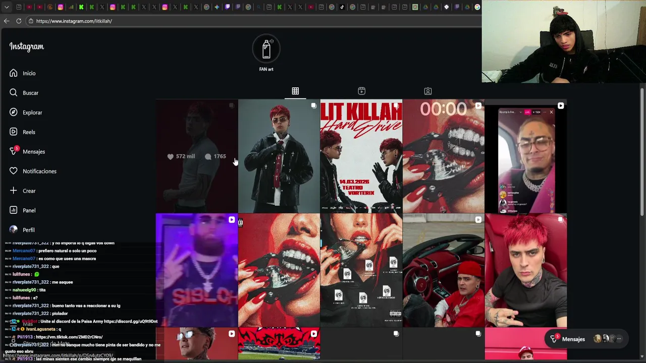Go to Explorar via the compass icon
The width and height of the screenshot is (646, 363).
pos(14,112)
